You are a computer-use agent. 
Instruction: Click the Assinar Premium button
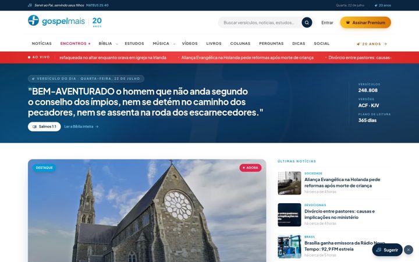(x=365, y=23)
